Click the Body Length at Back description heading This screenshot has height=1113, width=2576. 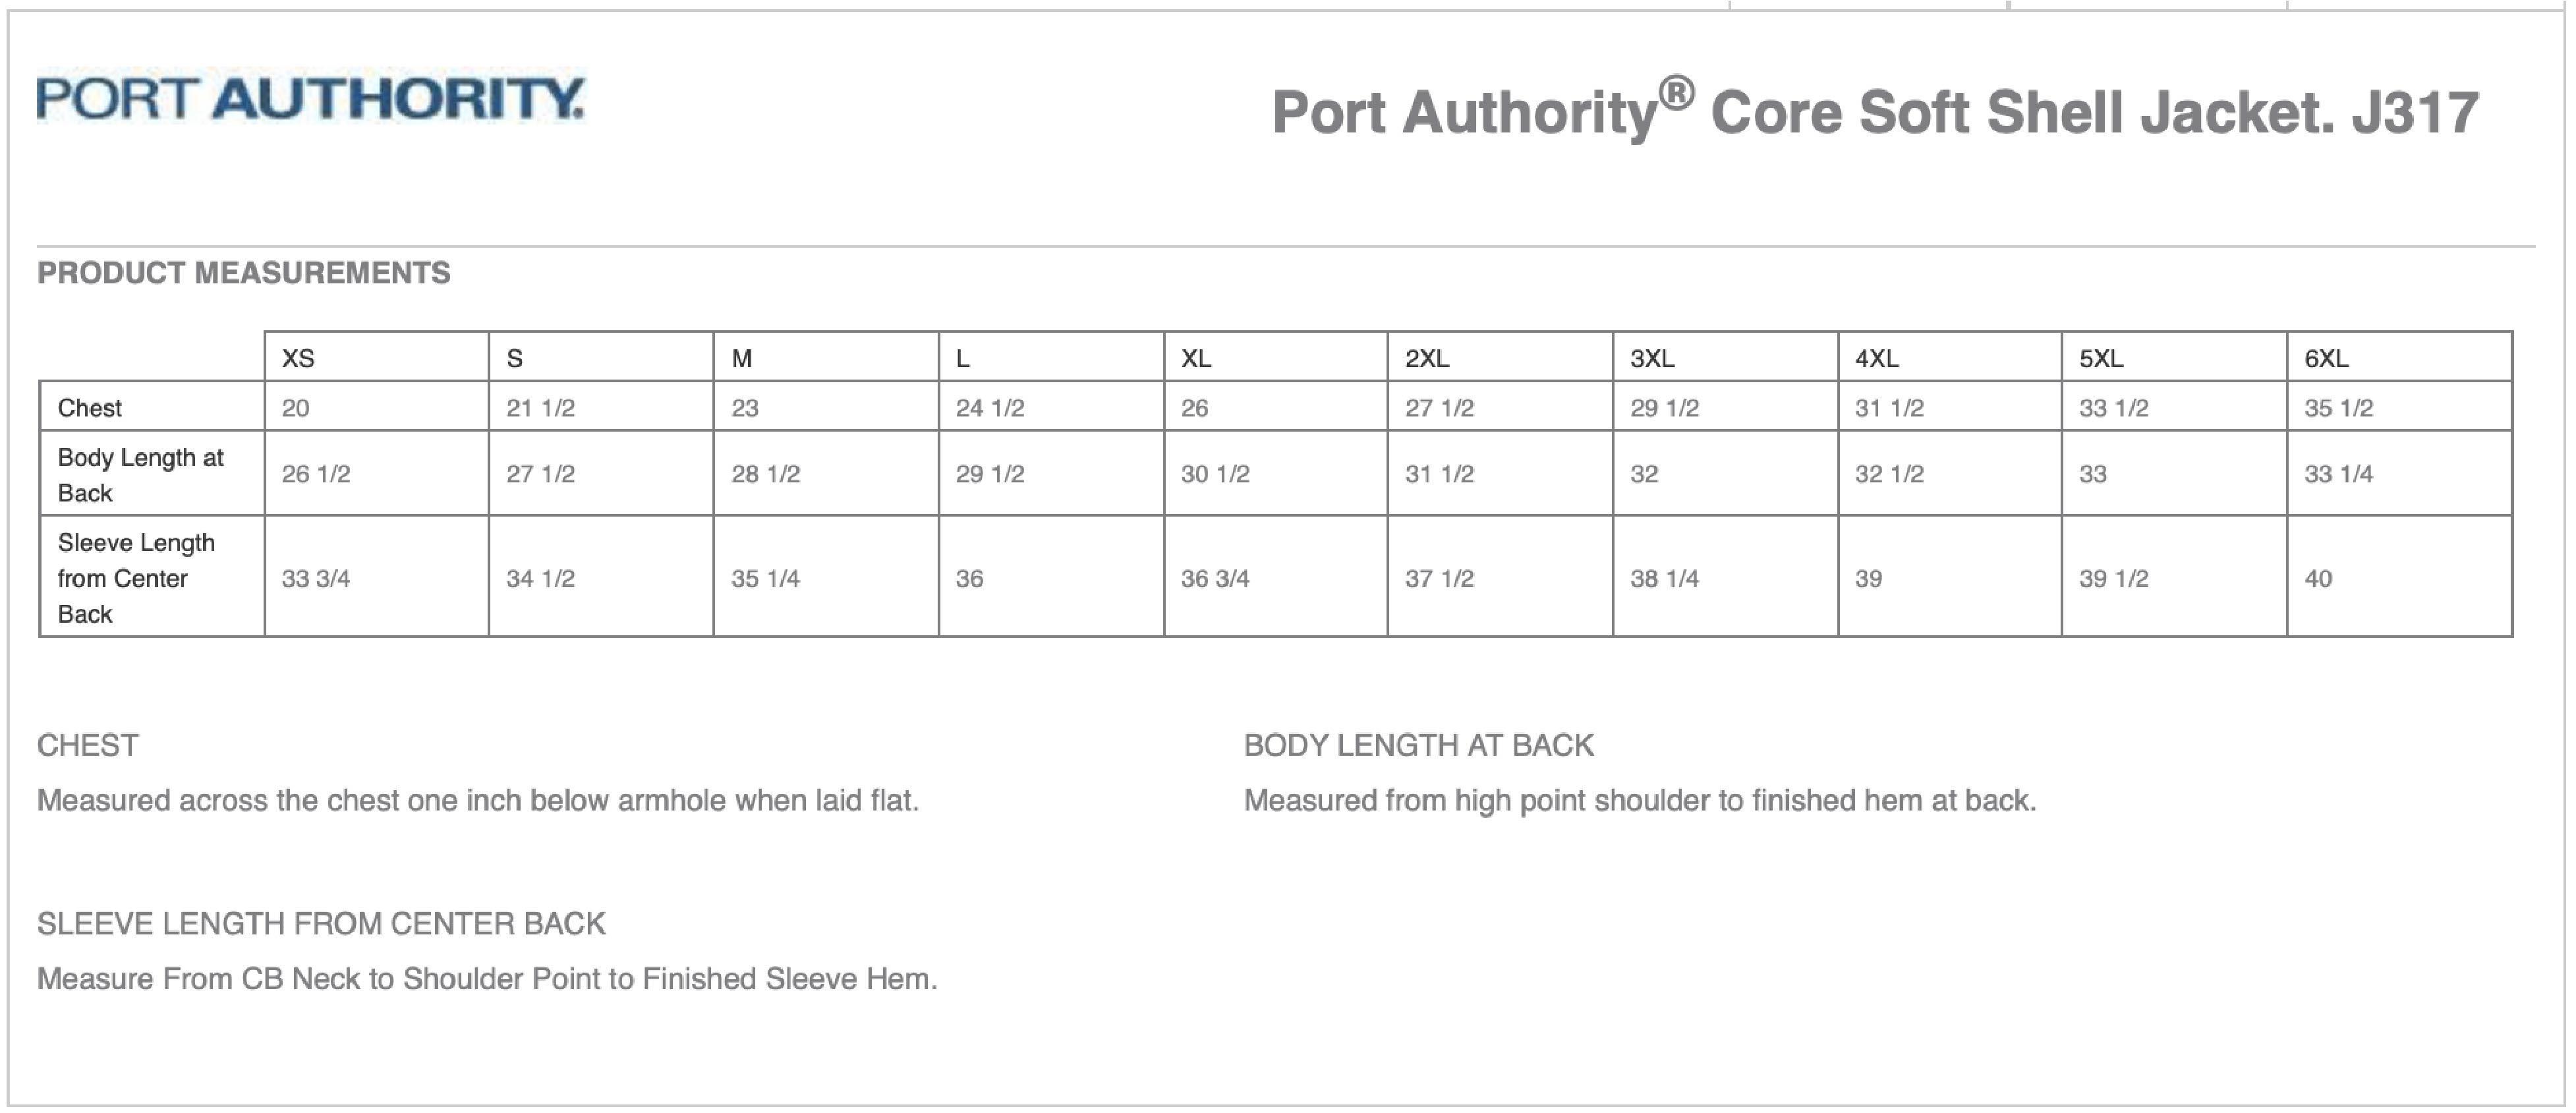1418,745
